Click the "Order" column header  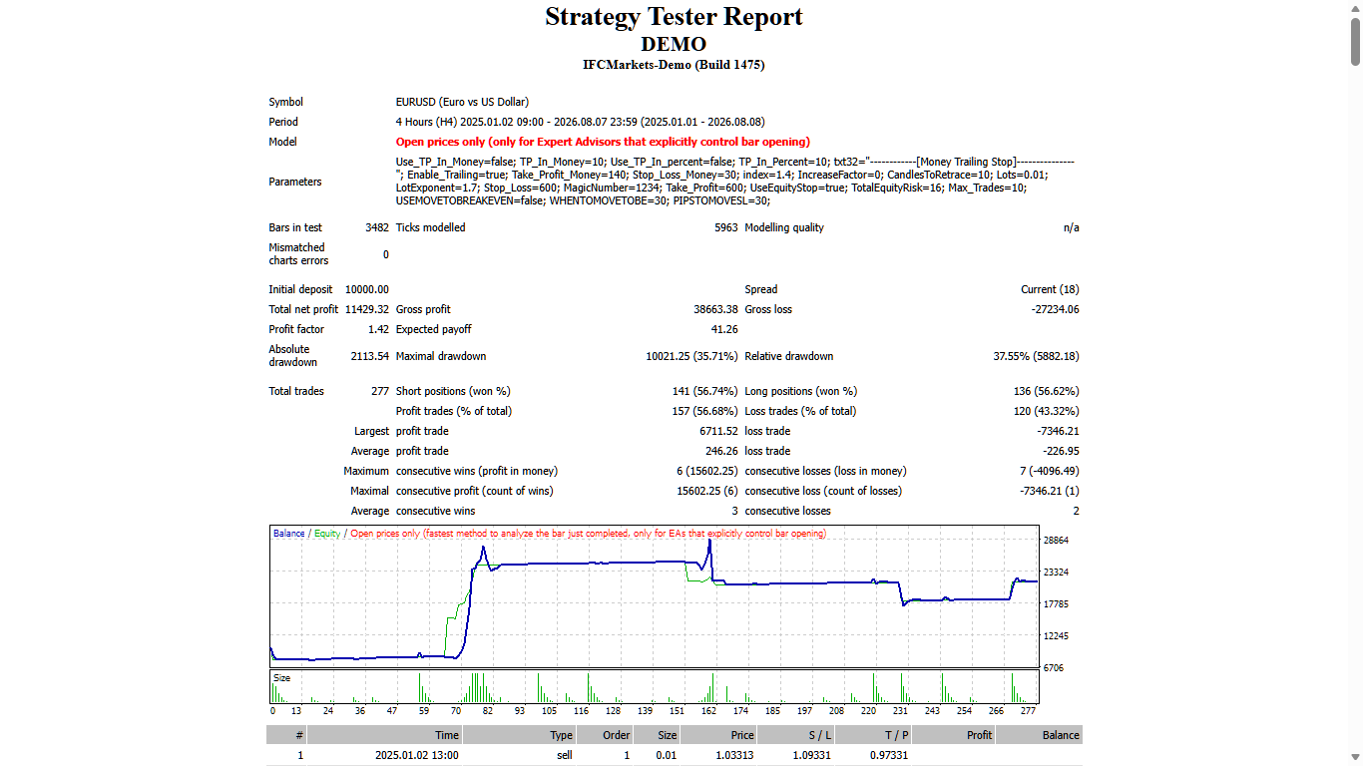[x=606, y=735]
